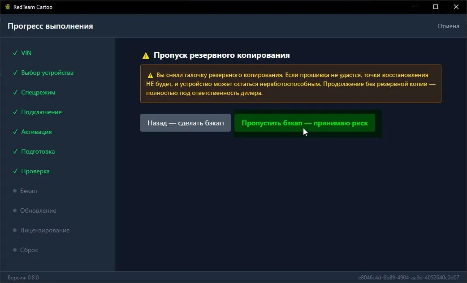The image size is (467, 283).
Task: Click the RedTeam Cartoo app icon
Action: coord(8,7)
